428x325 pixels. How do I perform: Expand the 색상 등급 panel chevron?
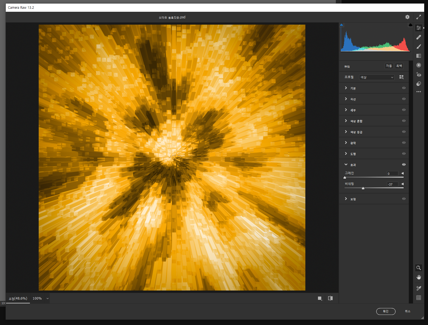[x=346, y=132]
